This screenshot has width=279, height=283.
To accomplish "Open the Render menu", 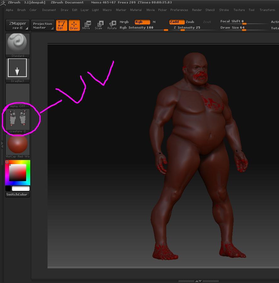I will click(197, 10).
